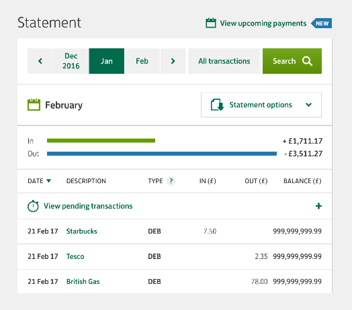Click the calendar icon beside View upcoming payments
Image resolution: width=352 pixels, height=310 pixels.
(x=211, y=23)
